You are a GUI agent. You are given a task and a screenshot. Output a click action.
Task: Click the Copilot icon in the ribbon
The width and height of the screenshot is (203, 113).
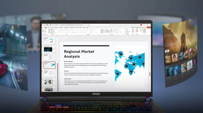click(144, 30)
